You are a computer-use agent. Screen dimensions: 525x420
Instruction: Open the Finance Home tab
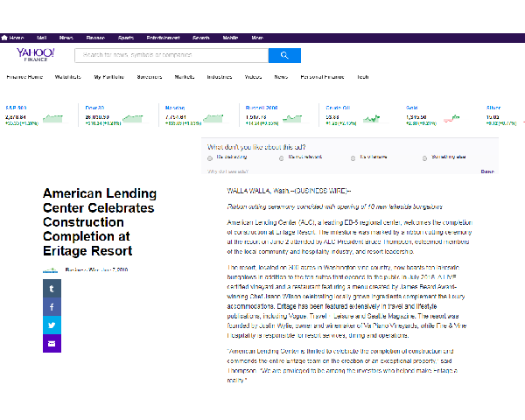(x=24, y=77)
